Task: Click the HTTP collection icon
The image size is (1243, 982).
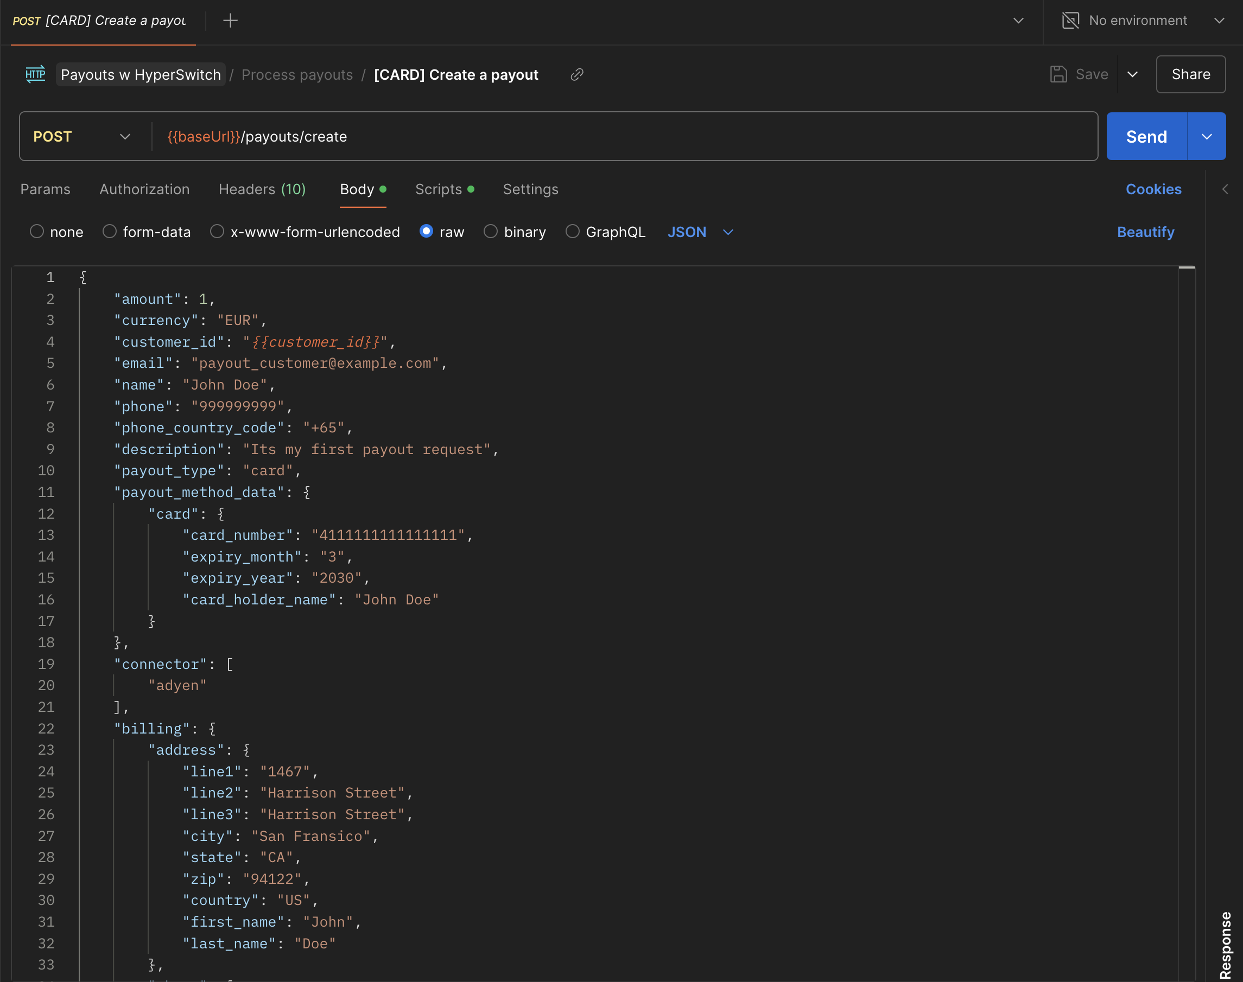Action: tap(36, 74)
